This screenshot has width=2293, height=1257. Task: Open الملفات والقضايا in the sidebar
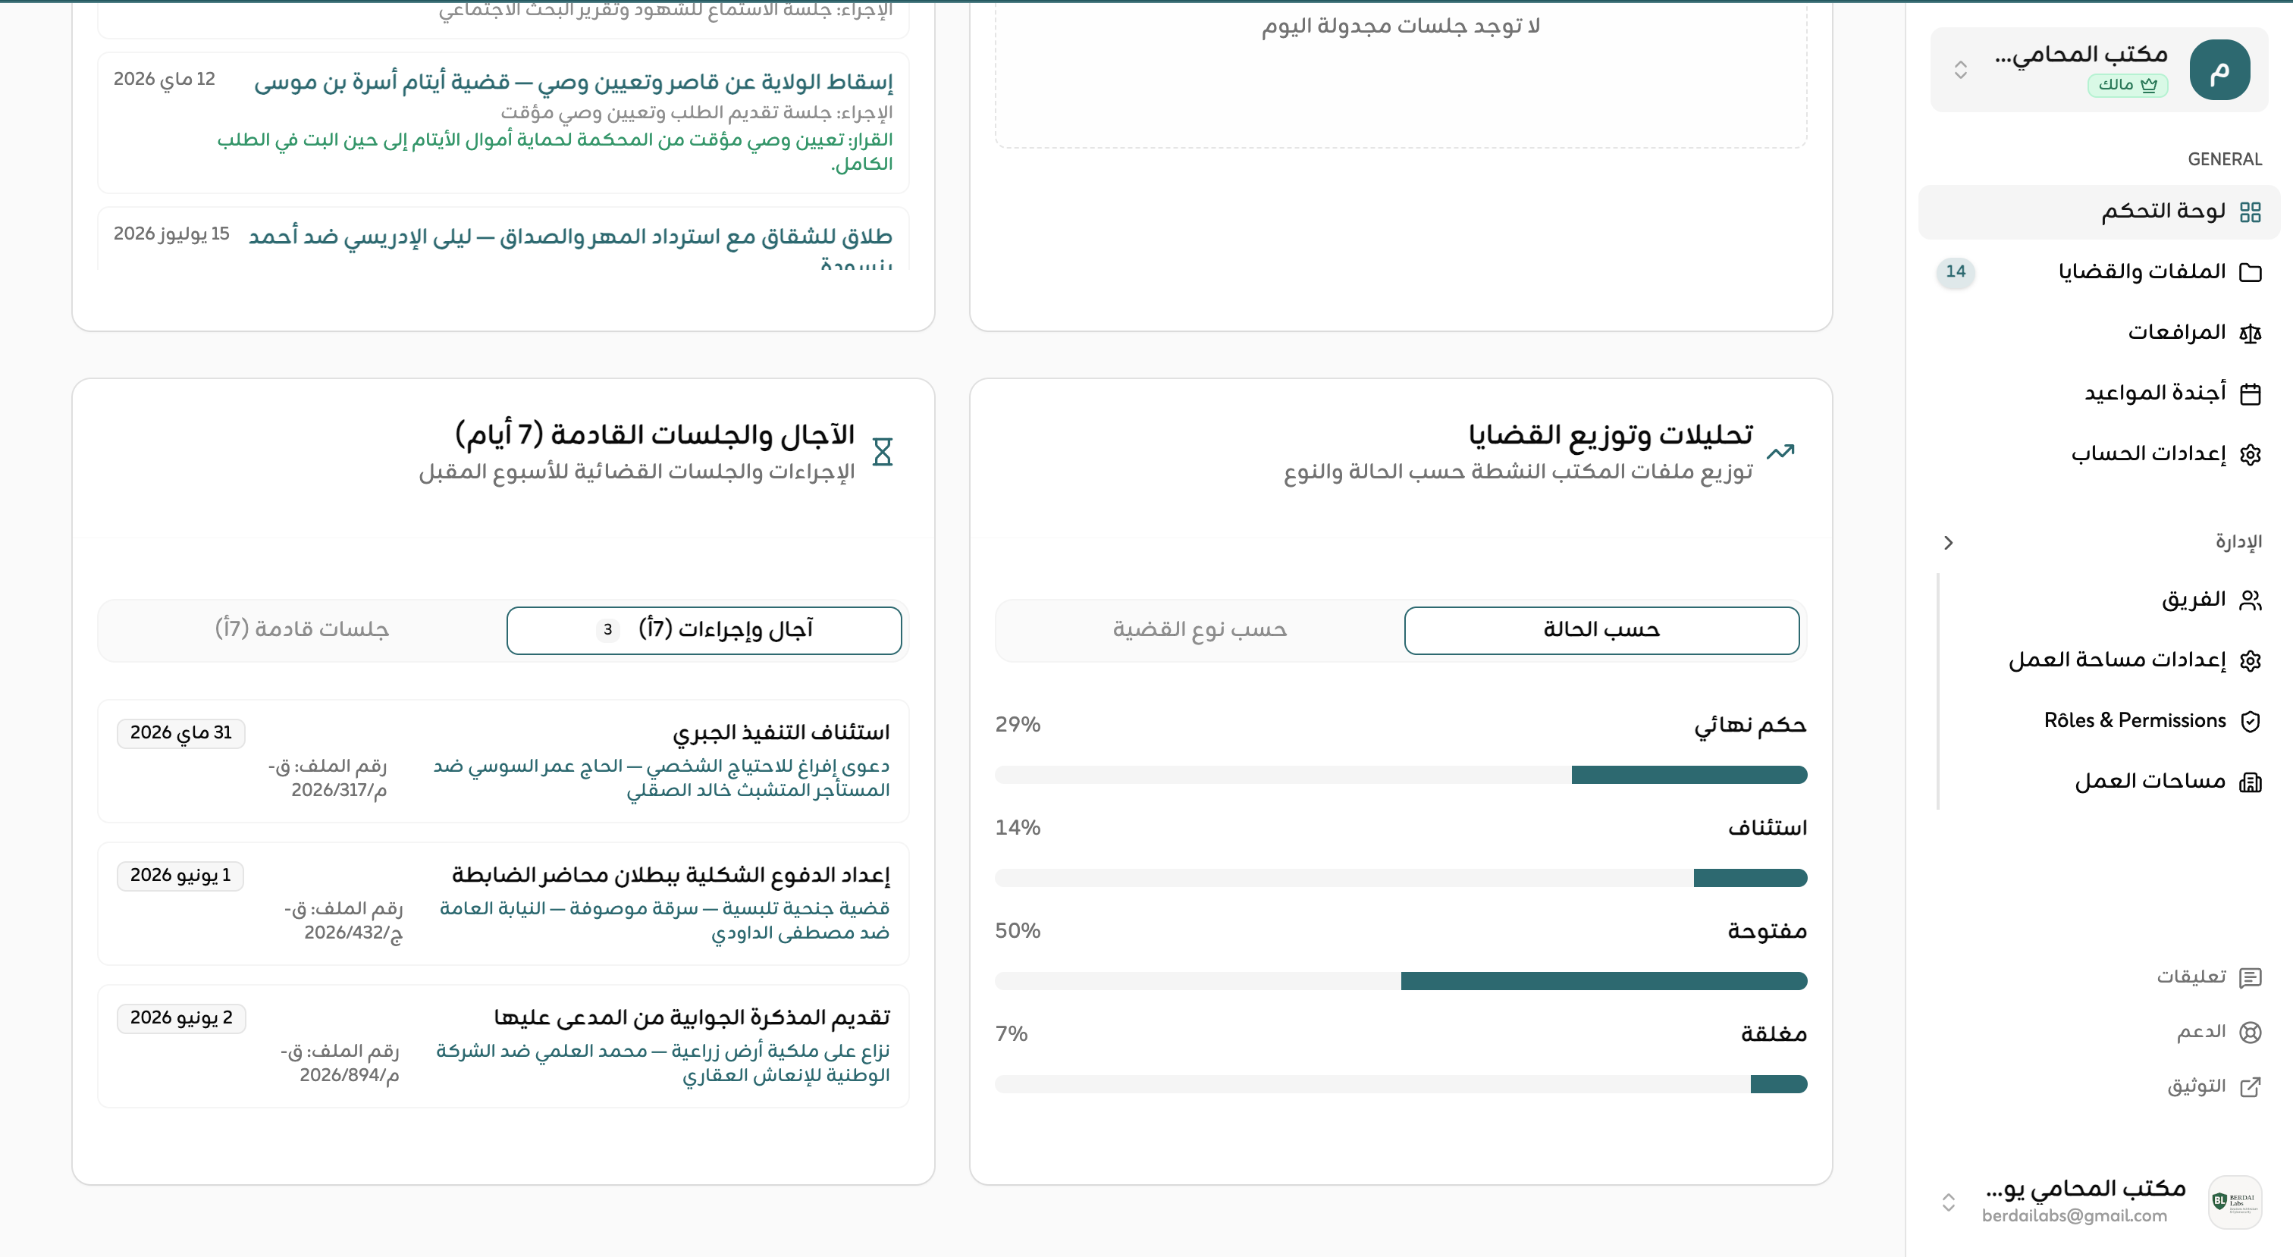[x=2099, y=272]
